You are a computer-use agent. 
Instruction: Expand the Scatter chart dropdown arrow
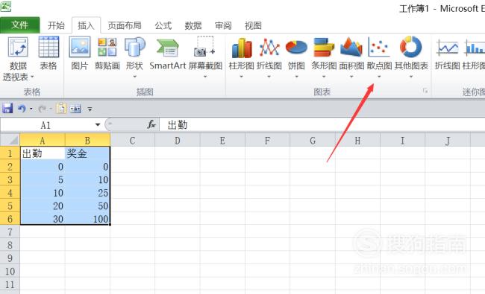[x=379, y=77]
